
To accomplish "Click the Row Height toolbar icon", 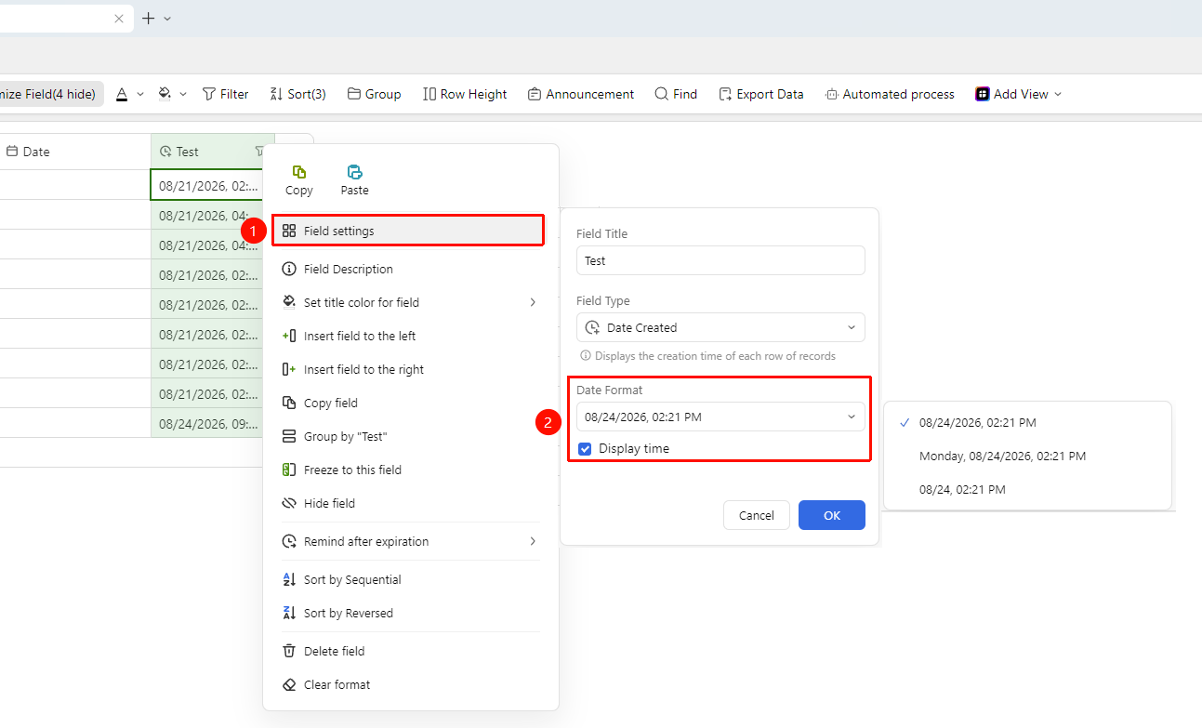I will coord(429,94).
